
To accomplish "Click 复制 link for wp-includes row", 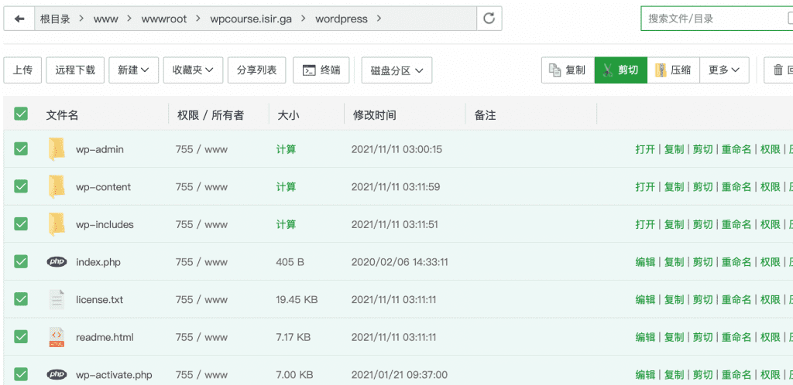I will coord(675,224).
